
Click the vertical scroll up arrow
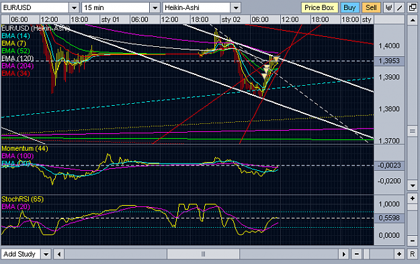click(x=413, y=20)
